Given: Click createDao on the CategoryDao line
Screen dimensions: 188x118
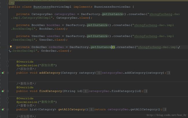Looking at the screenshot, I should [x=137, y=14].
